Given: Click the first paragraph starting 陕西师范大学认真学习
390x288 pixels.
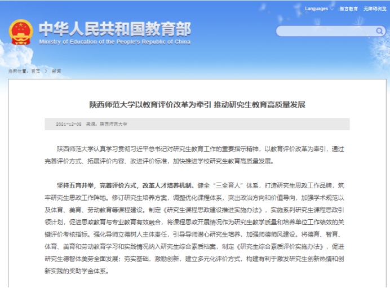Looking at the screenshot, I should click(x=194, y=155).
